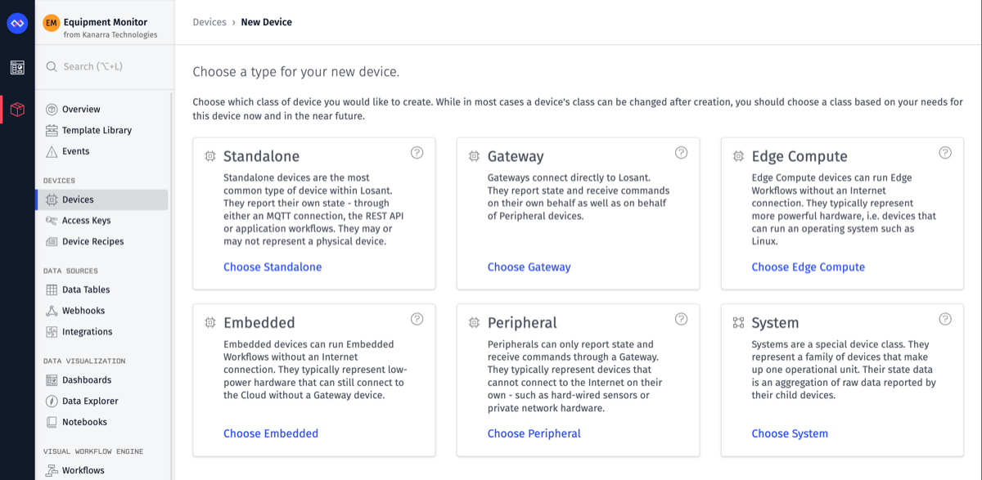Choose Standalone device type
982x480 pixels.
pyautogui.click(x=273, y=267)
